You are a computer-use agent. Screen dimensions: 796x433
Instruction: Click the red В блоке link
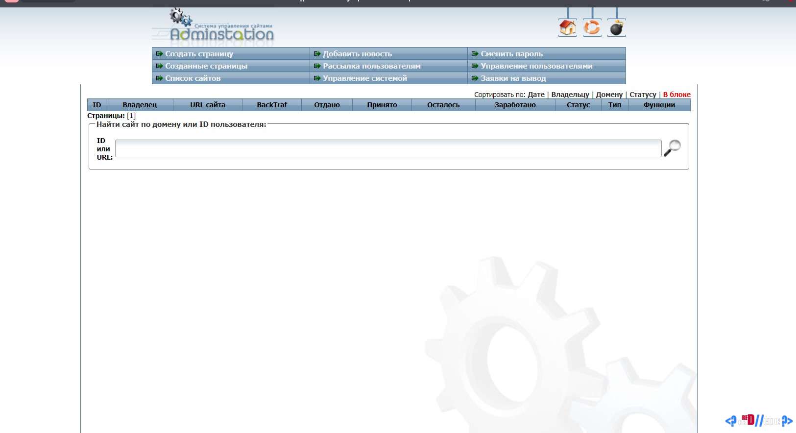pos(676,95)
